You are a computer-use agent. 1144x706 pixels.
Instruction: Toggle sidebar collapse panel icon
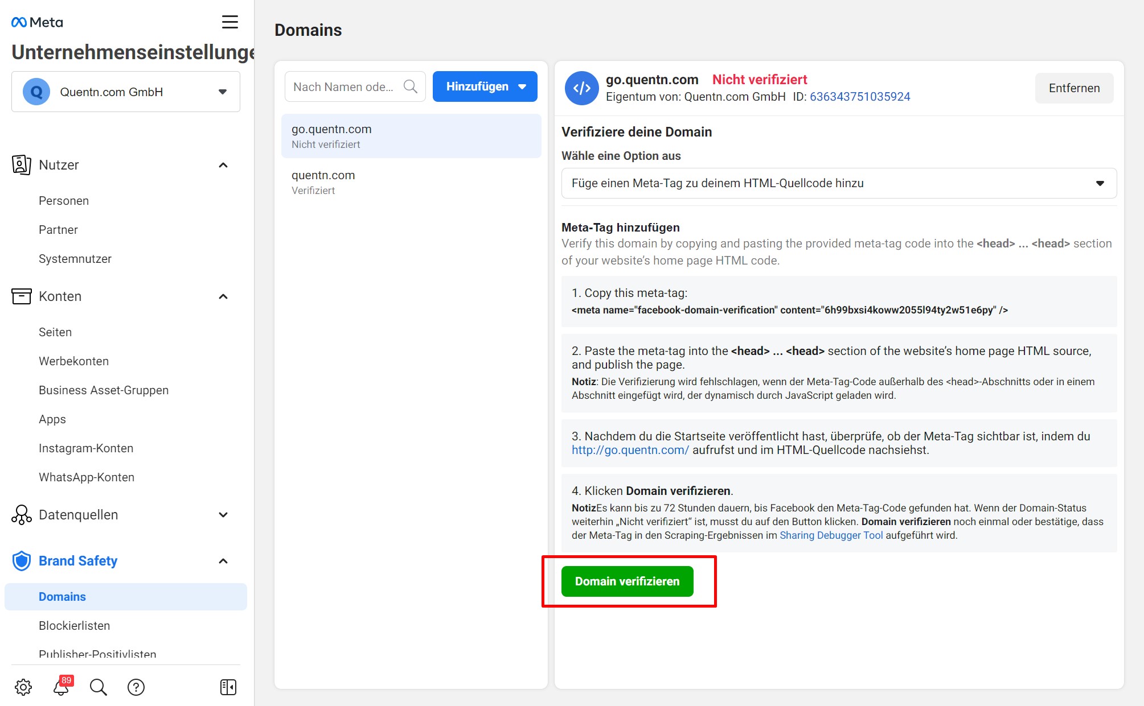coord(228,687)
